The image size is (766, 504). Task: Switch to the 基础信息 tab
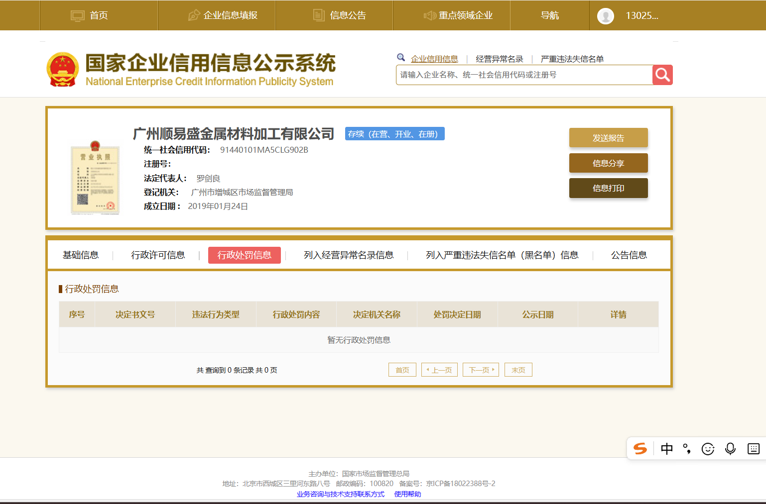click(81, 255)
